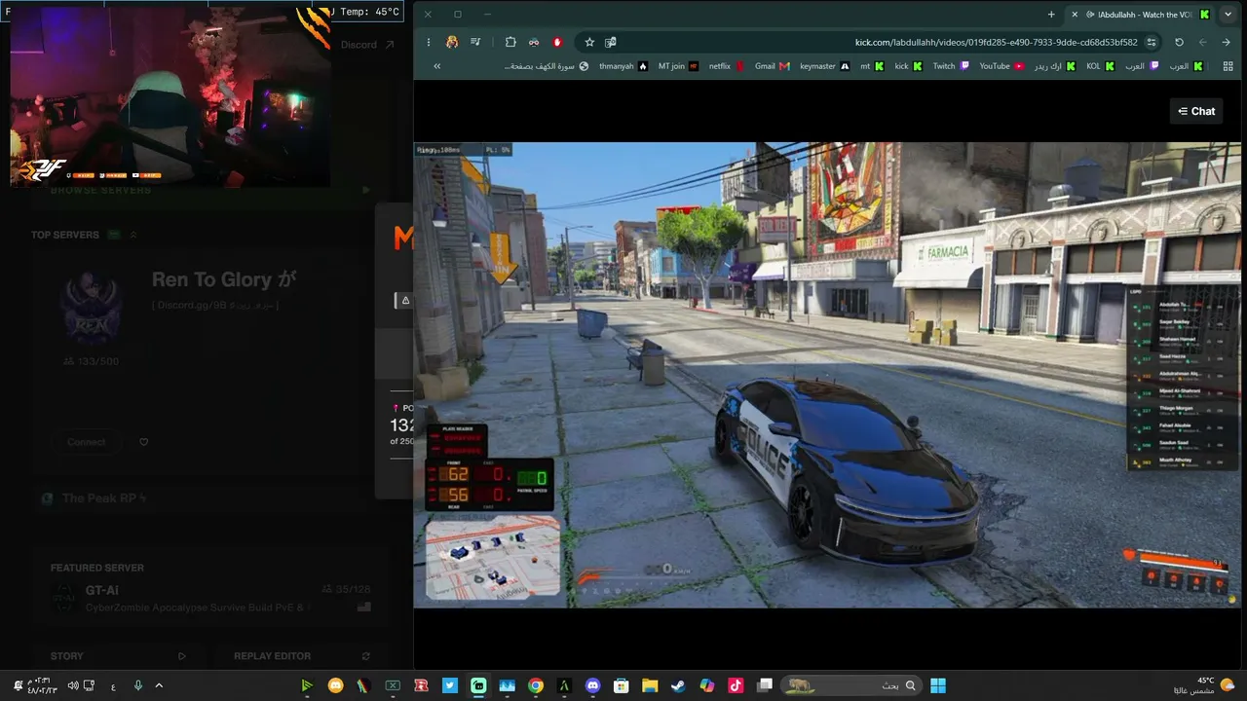Open the keymaster bookmark

click(824, 66)
